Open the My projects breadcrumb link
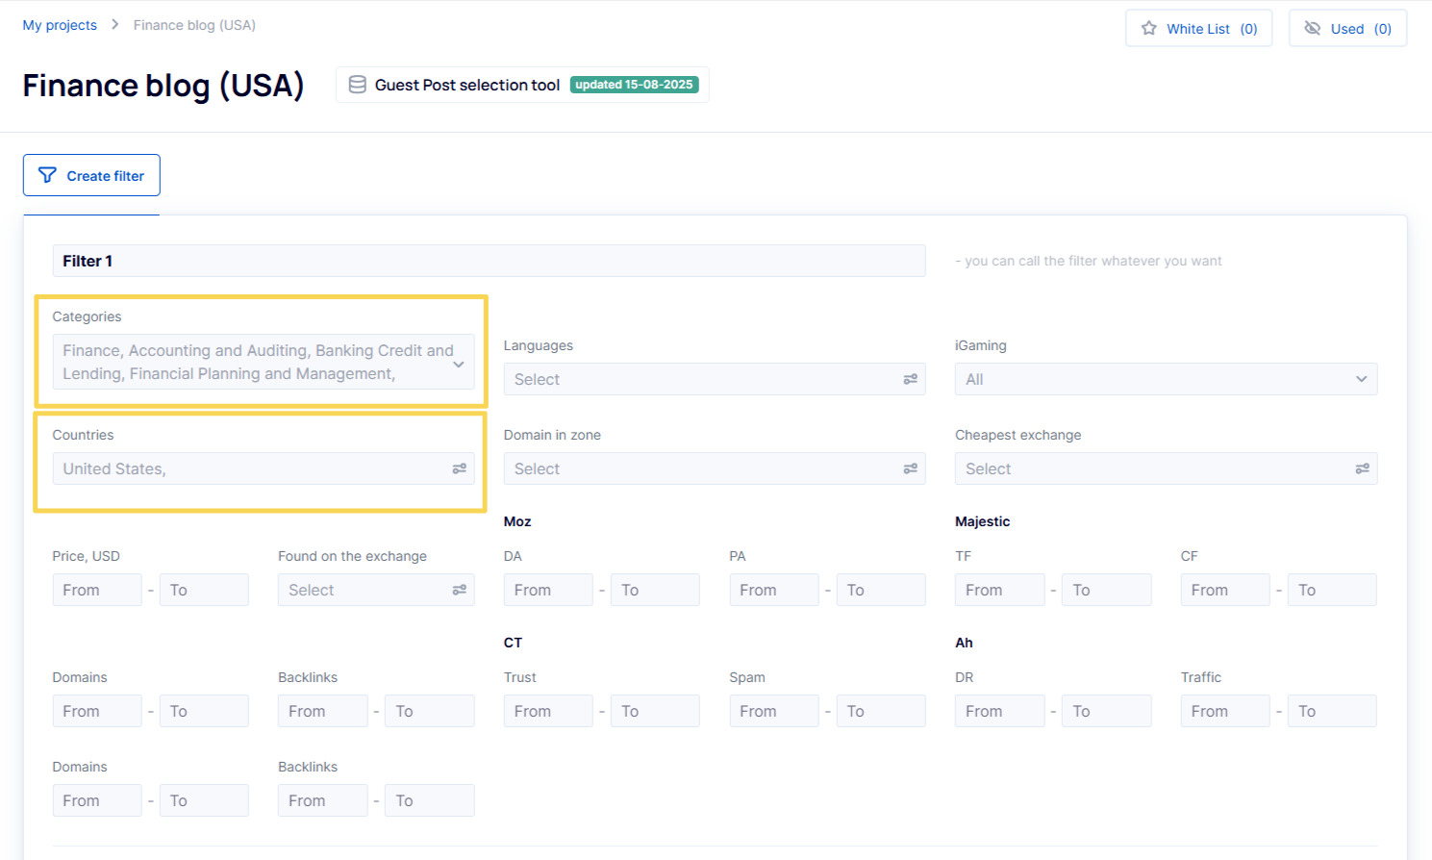Image resolution: width=1432 pixels, height=860 pixels. (x=60, y=25)
